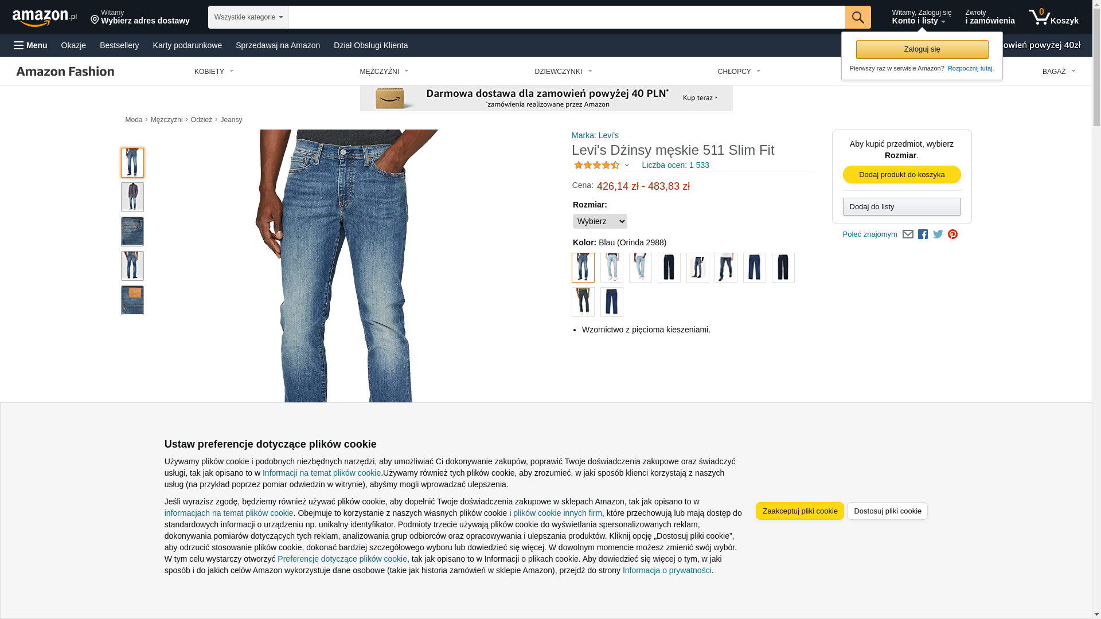Open the KOBIETY fashion menu

pyautogui.click(x=214, y=72)
